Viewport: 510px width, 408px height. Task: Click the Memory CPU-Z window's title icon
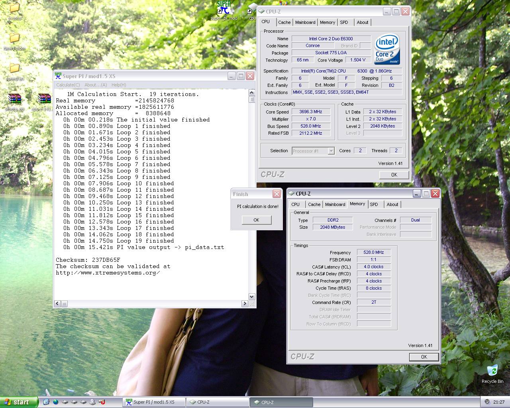291,193
